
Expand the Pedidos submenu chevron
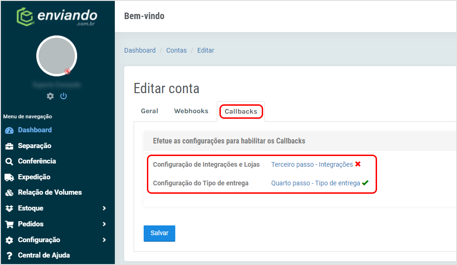(x=104, y=224)
